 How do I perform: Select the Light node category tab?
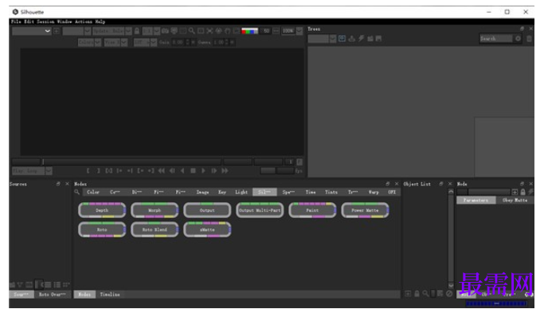pyautogui.click(x=241, y=192)
